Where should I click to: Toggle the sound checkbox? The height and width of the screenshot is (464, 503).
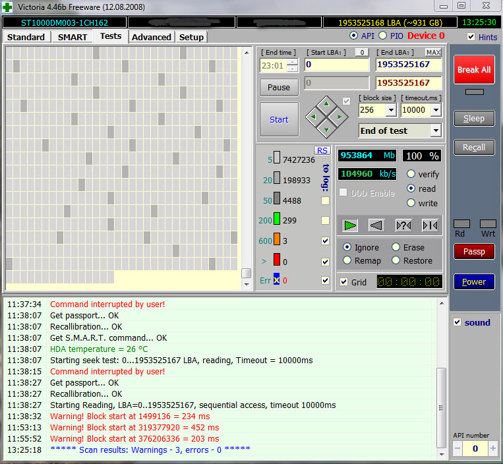click(458, 322)
